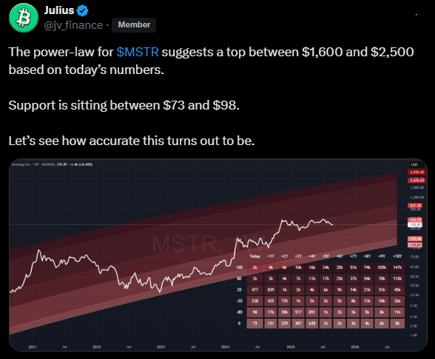Click the blue verified badge beside Julius

(x=82, y=10)
